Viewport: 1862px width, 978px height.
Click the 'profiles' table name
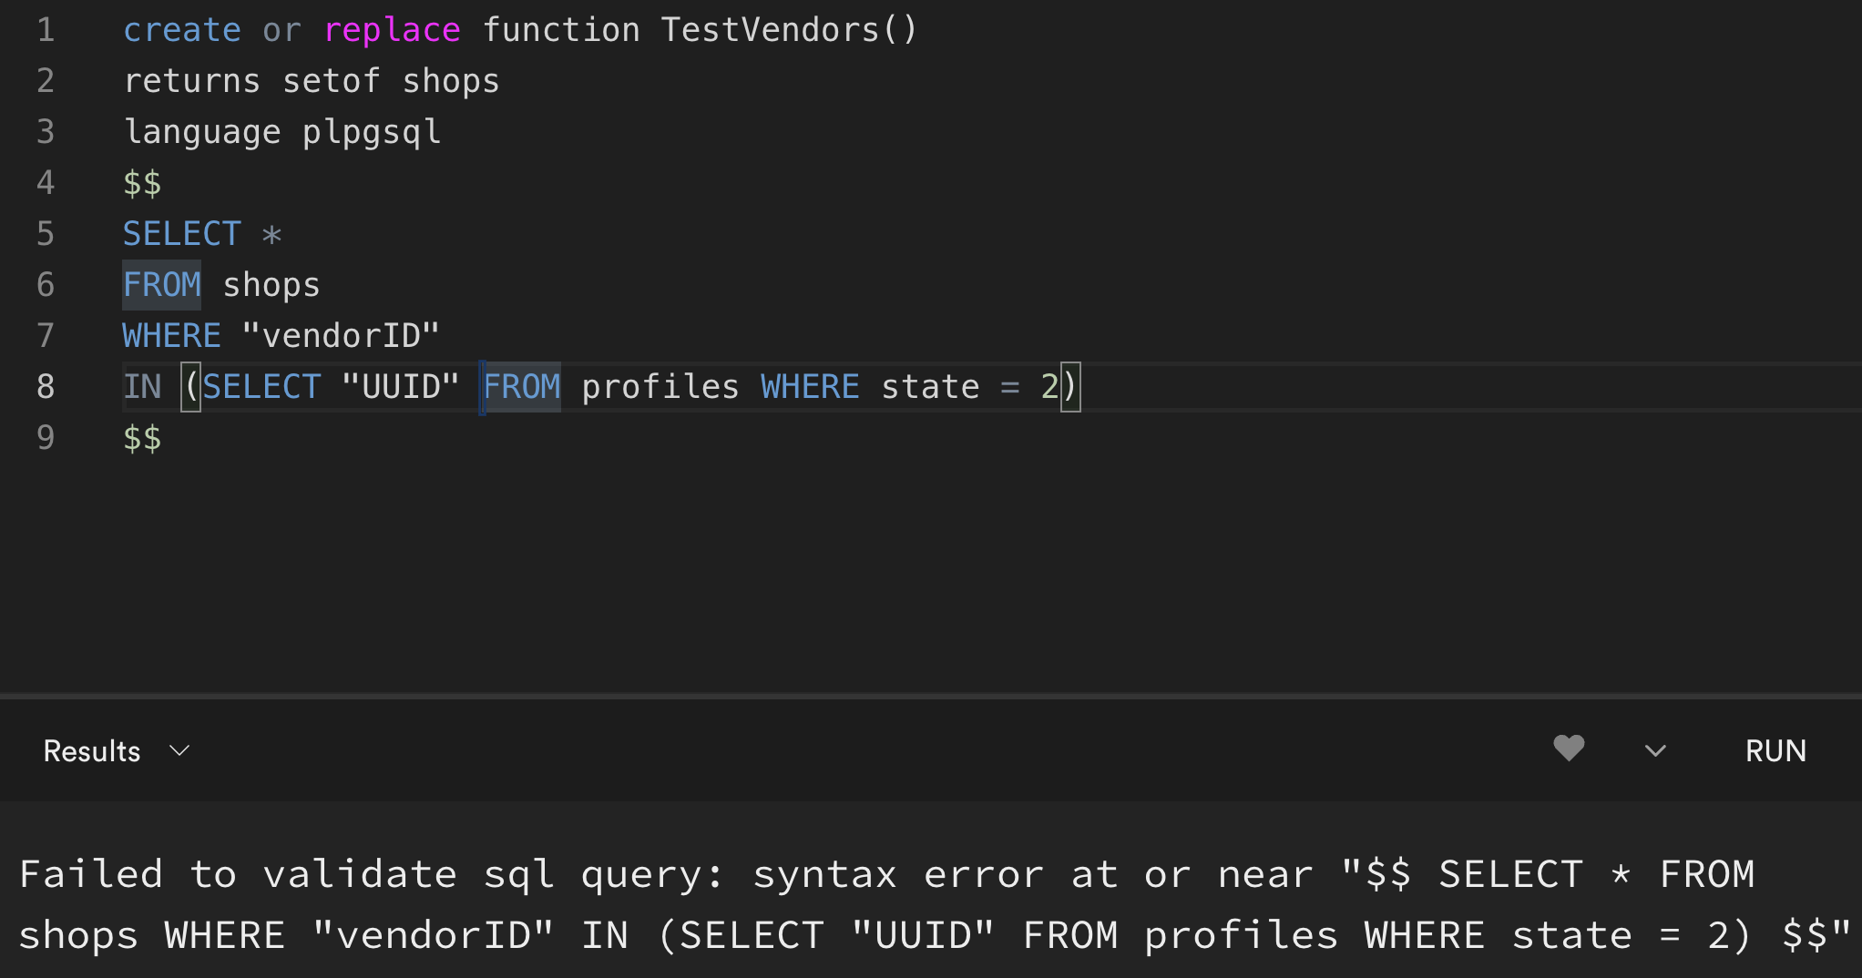point(660,387)
